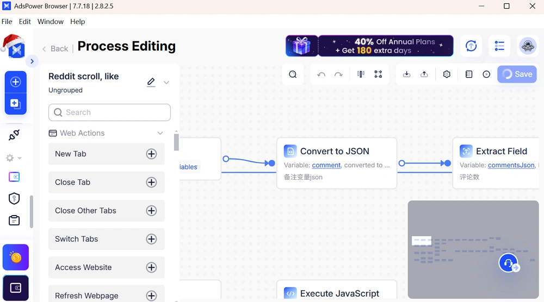Click the output port of Convert to JSON

[x=401, y=163]
